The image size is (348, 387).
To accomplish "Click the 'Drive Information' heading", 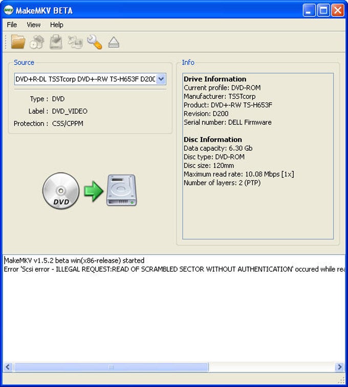I will pos(215,79).
